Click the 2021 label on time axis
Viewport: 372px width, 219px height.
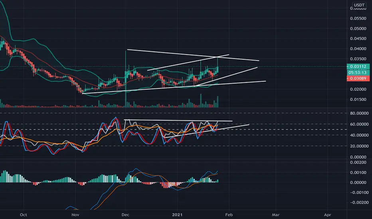pos(177,215)
